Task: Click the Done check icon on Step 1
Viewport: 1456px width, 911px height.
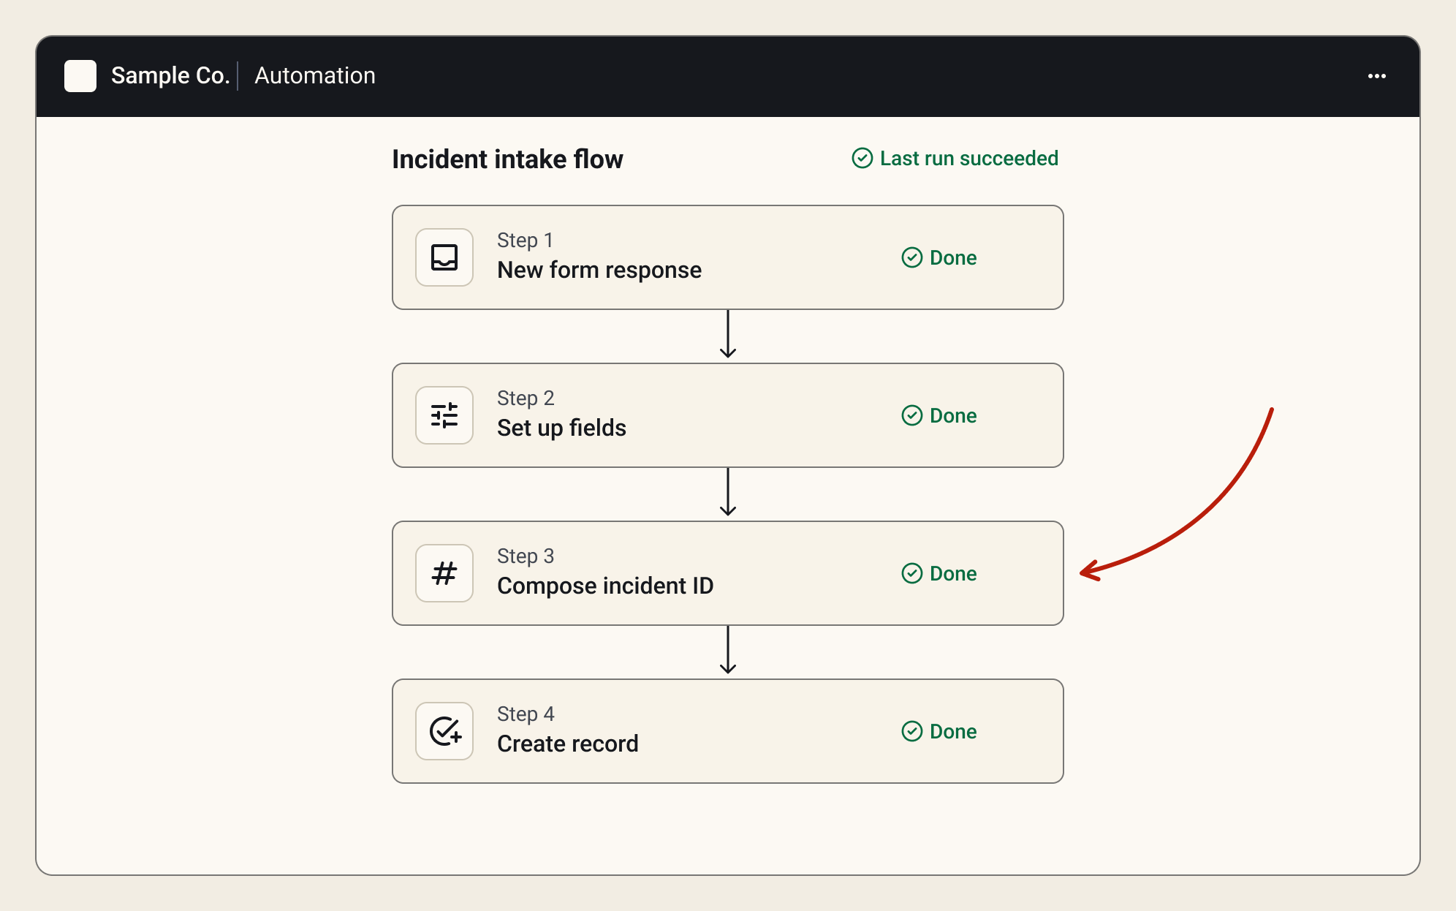Action: 912,257
